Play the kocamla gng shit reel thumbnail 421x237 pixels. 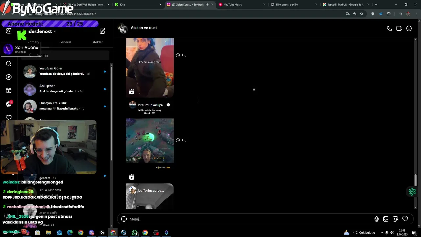(150, 67)
